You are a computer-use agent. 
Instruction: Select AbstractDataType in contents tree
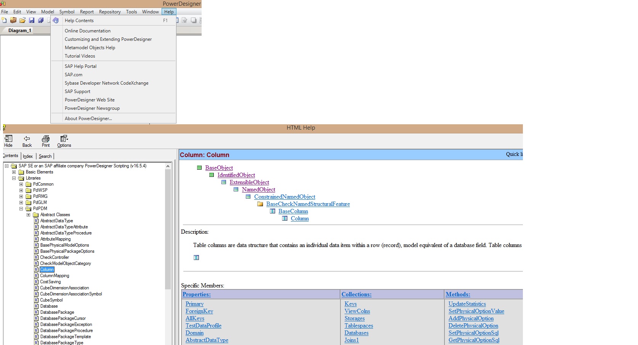[x=56, y=221]
